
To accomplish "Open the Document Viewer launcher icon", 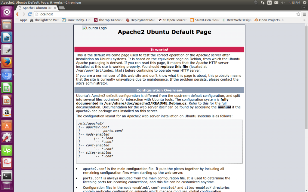I will (x=7, y=163).
